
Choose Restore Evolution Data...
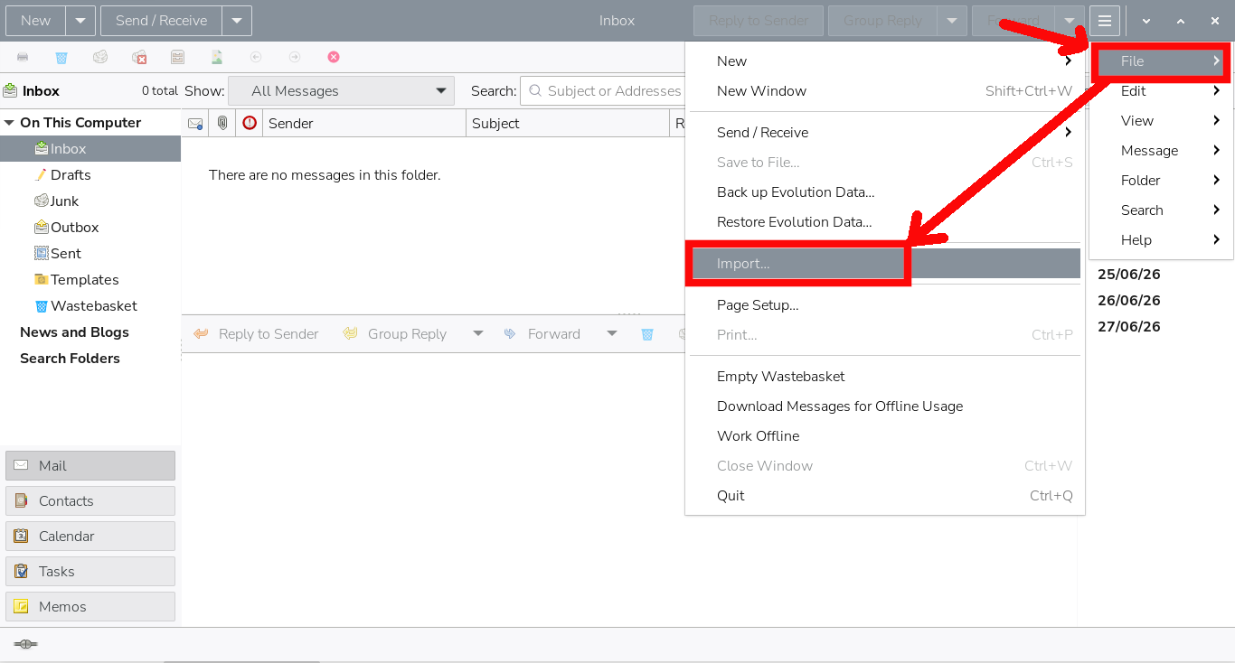885,222
